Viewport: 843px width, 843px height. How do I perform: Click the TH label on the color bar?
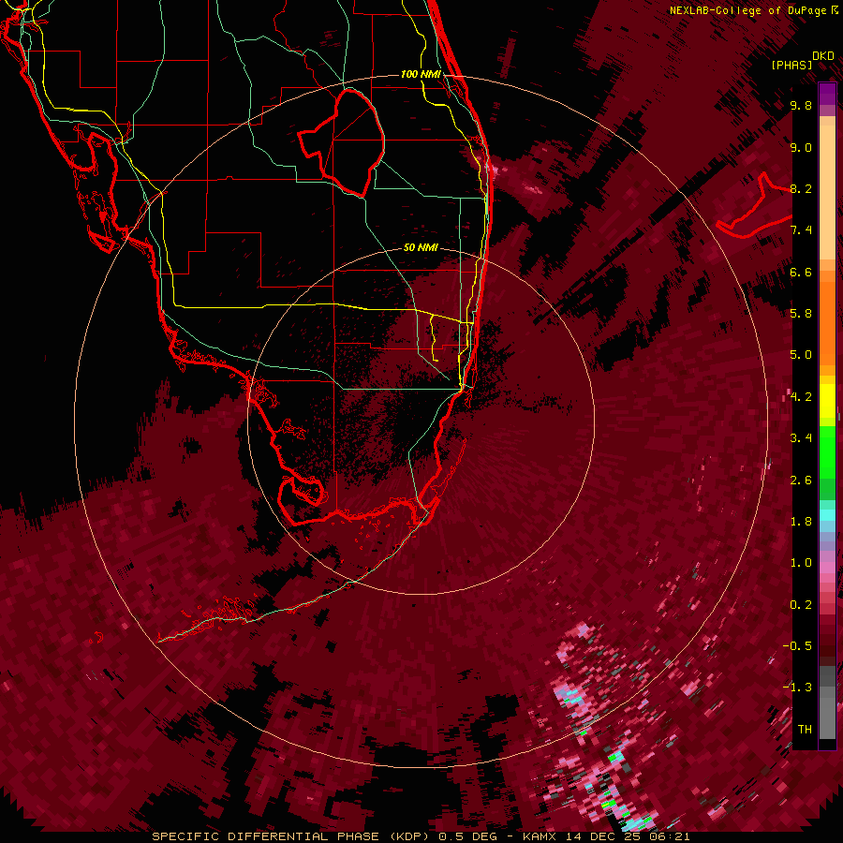click(805, 729)
